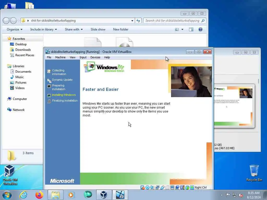
Task: Open the Organize dropdown in Explorer
Action: (x=15, y=29)
